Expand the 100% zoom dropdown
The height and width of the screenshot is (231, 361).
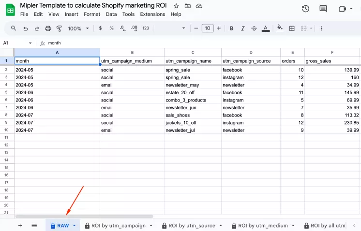pos(77,29)
